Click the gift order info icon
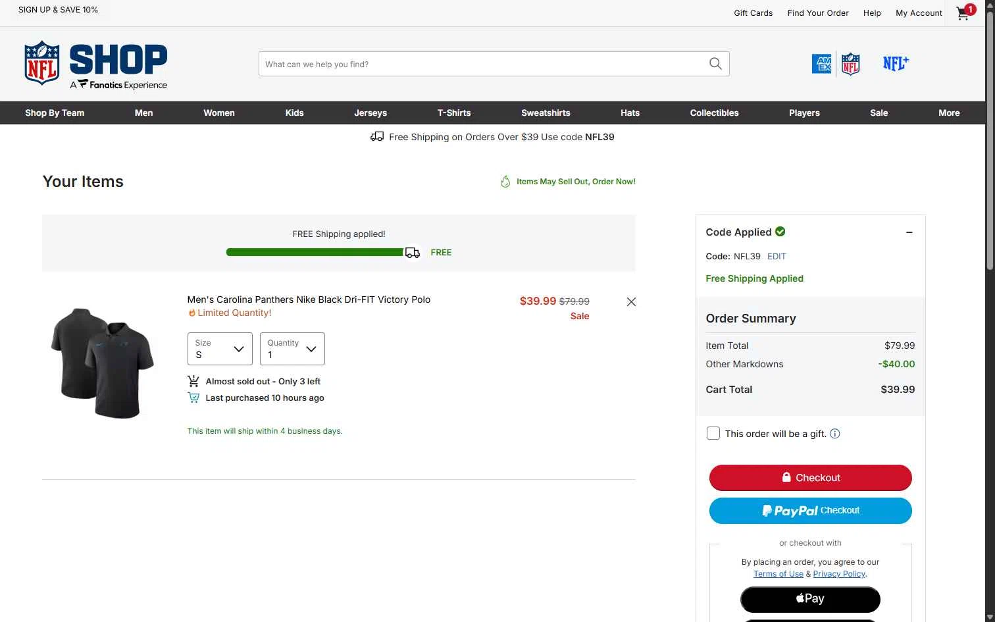 835,434
